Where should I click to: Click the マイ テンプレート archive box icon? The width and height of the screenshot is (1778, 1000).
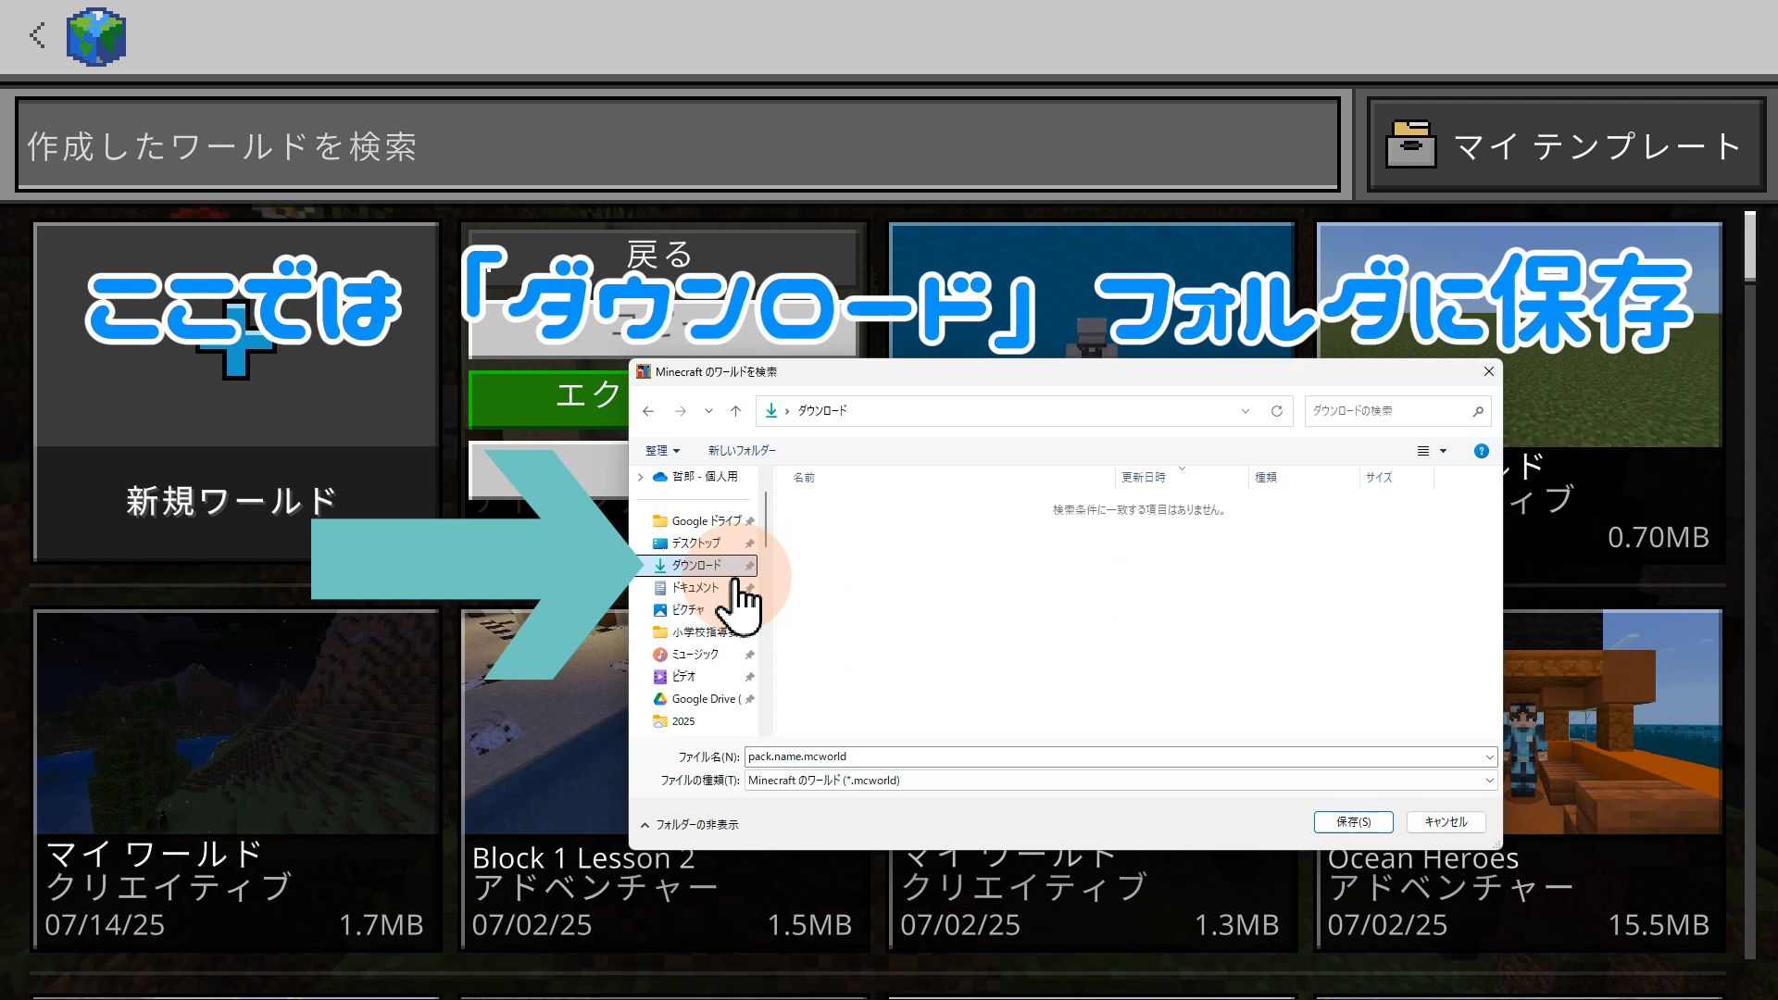(1410, 145)
